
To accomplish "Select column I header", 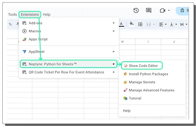I will 148,42.
